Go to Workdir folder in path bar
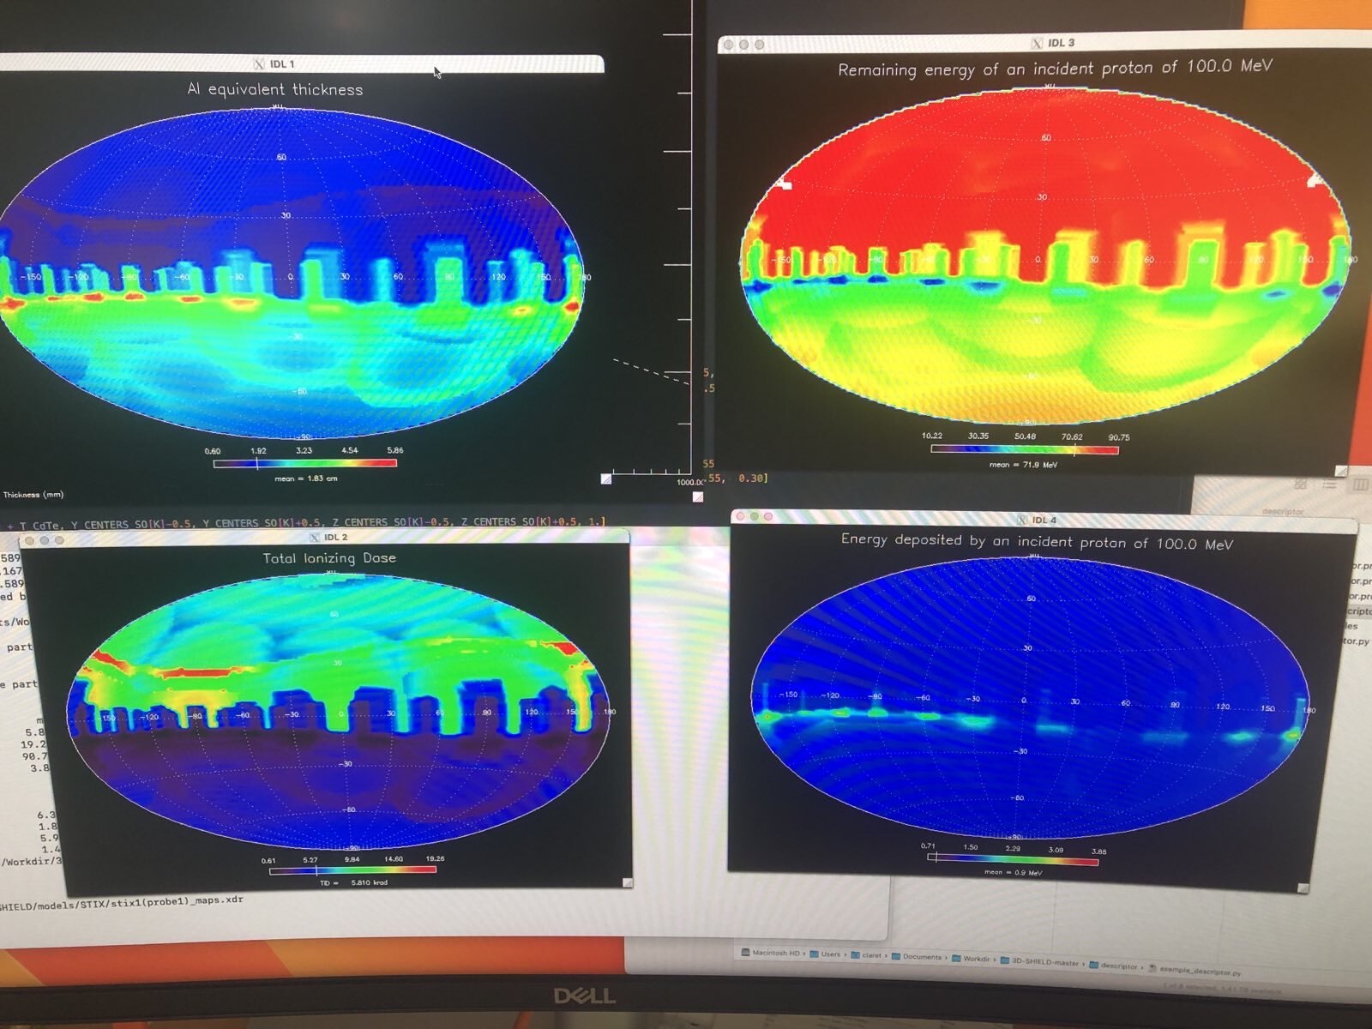The height and width of the screenshot is (1029, 1372). coord(976,960)
